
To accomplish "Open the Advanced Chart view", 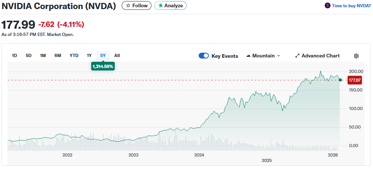I will [317, 56].
